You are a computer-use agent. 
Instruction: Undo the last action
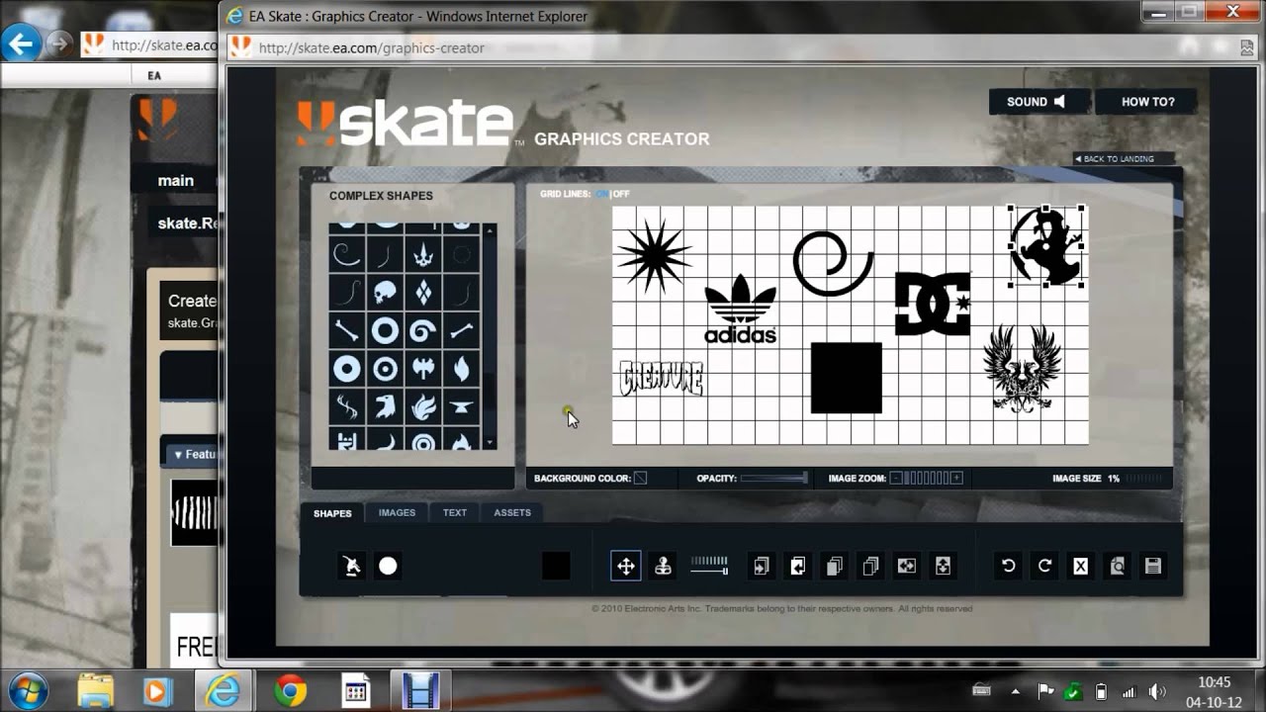(1008, 566)
